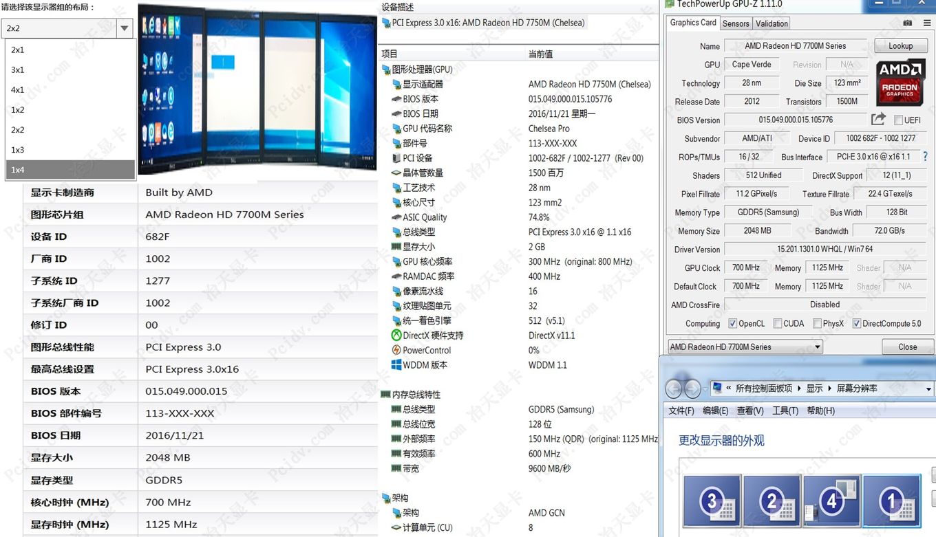Click the icon beside RAMDAC 频率

[x=396, y=276]
